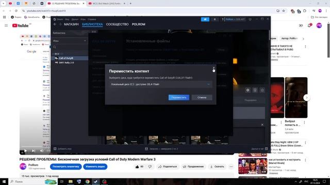Screen dimensions: 330x185
Task: Click the Chrome address bar URL
Action: pyautogui.click(x=46, y=11)
